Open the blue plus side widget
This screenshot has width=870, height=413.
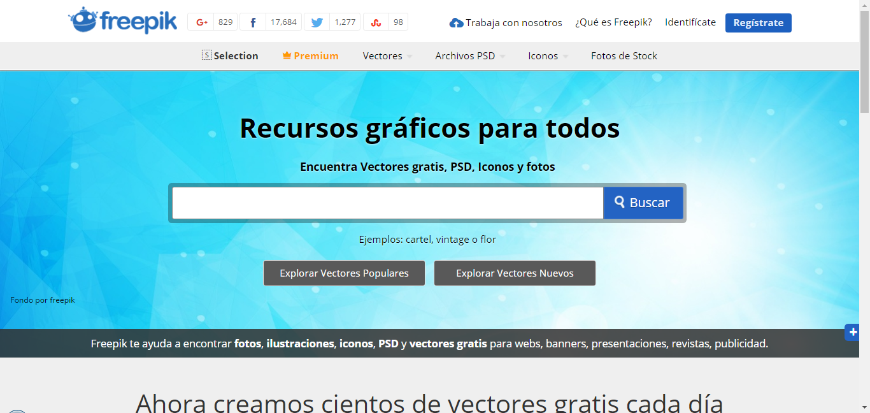pos(852,332)
